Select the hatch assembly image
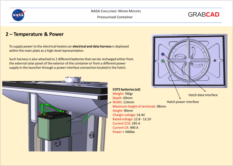This screenshot has height=166, width=233. click(189, 60)
